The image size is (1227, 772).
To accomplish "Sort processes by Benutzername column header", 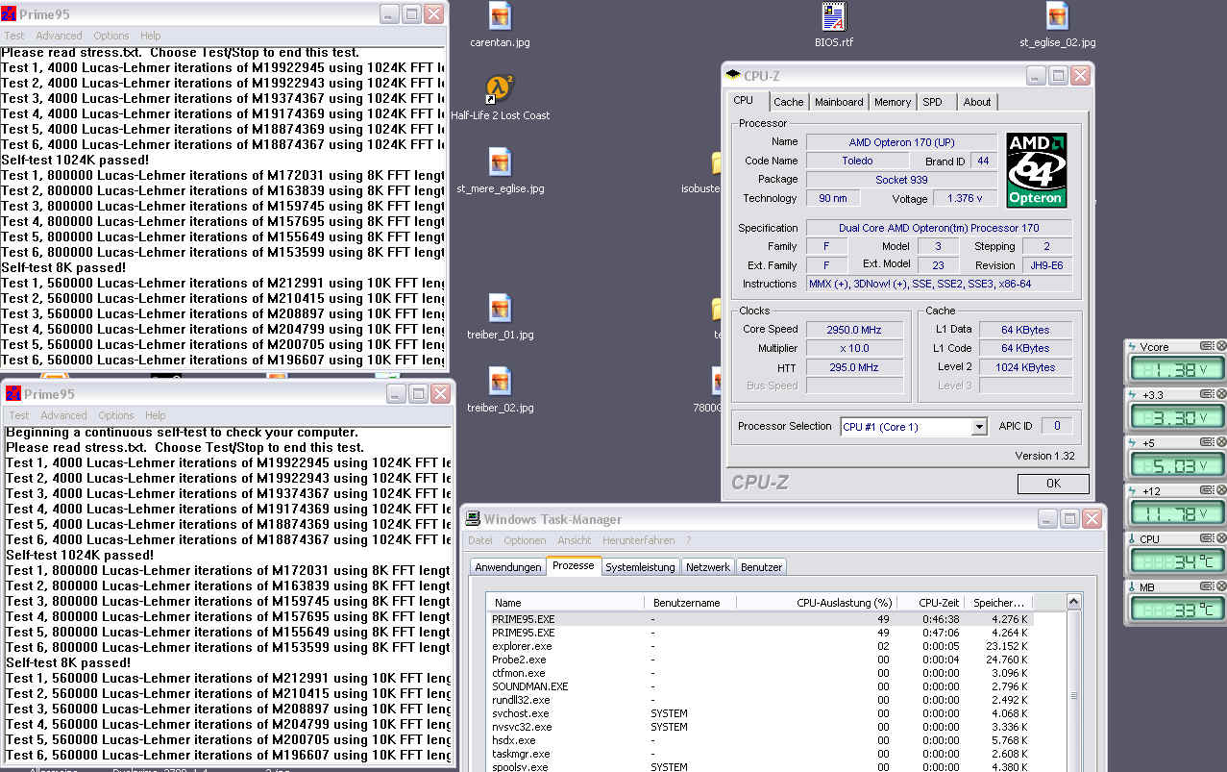I will (x=690, y=603).
